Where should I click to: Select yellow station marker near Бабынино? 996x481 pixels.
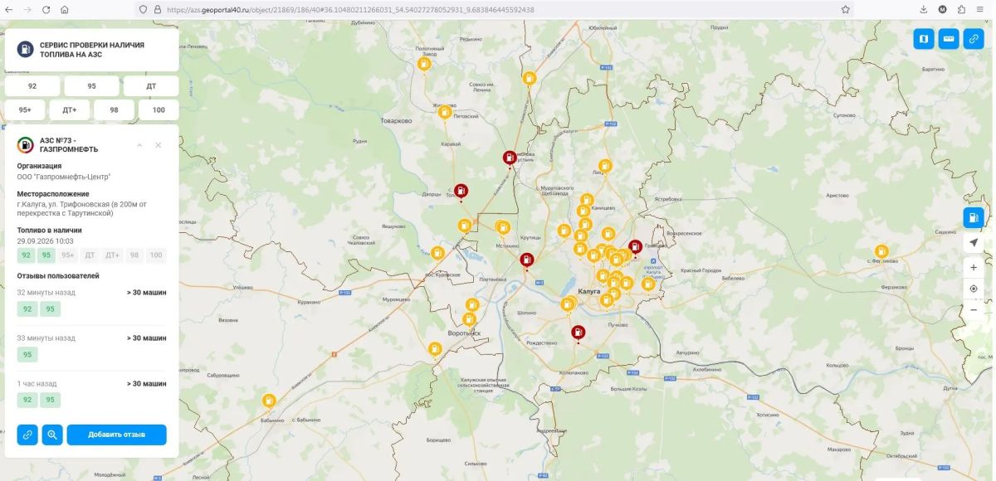coord(269,401)
